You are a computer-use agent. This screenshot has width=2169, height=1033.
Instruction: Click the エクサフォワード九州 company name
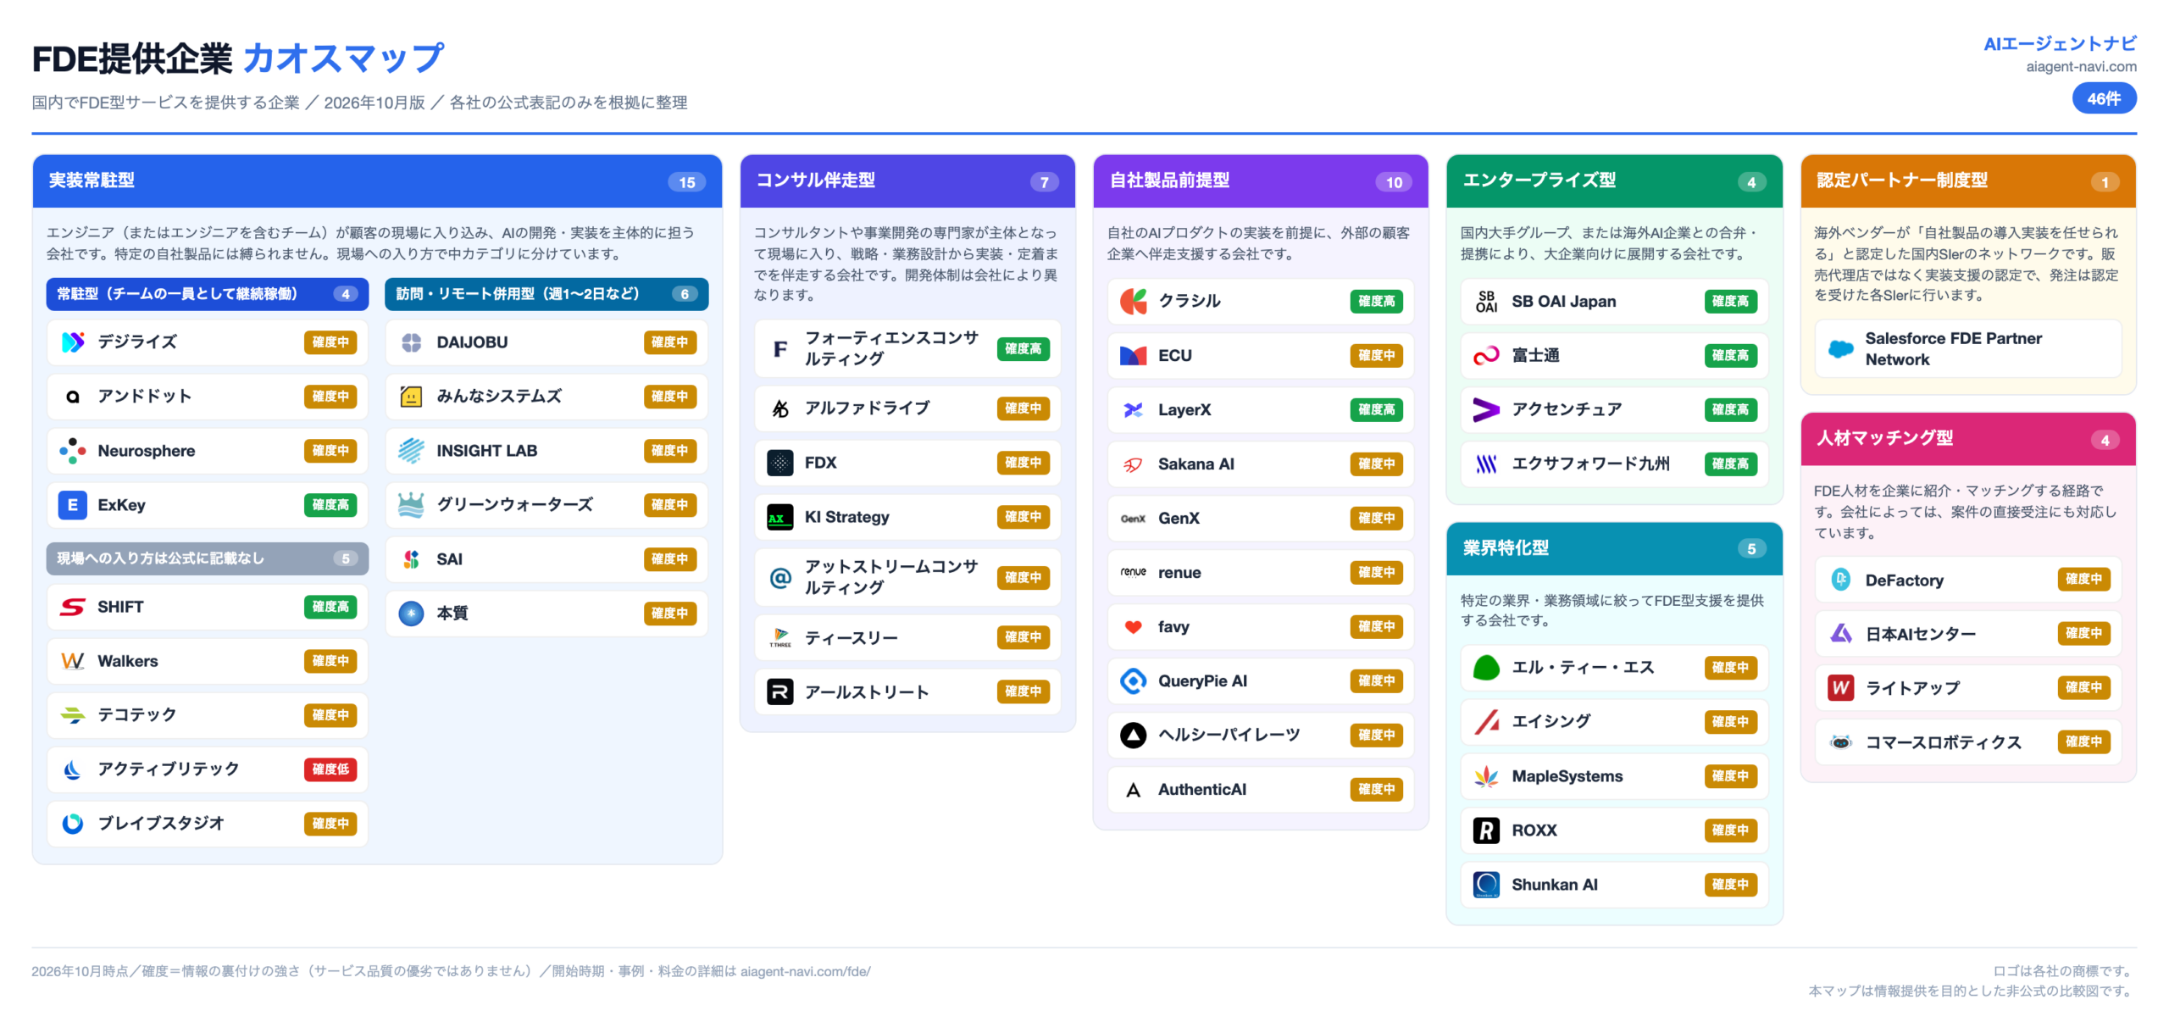[1591, 464]
